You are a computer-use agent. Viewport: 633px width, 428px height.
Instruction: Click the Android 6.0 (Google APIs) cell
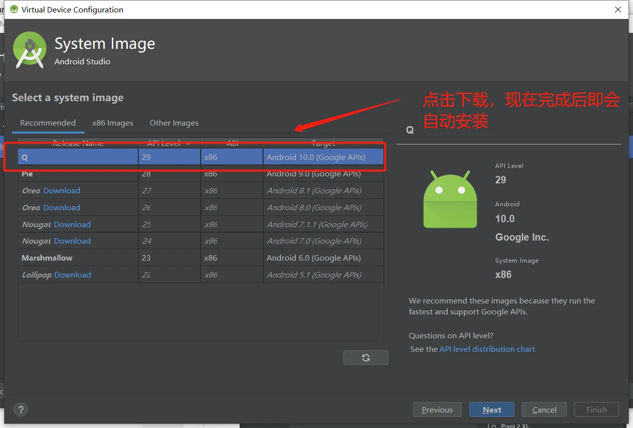click(x=323, y=258)
